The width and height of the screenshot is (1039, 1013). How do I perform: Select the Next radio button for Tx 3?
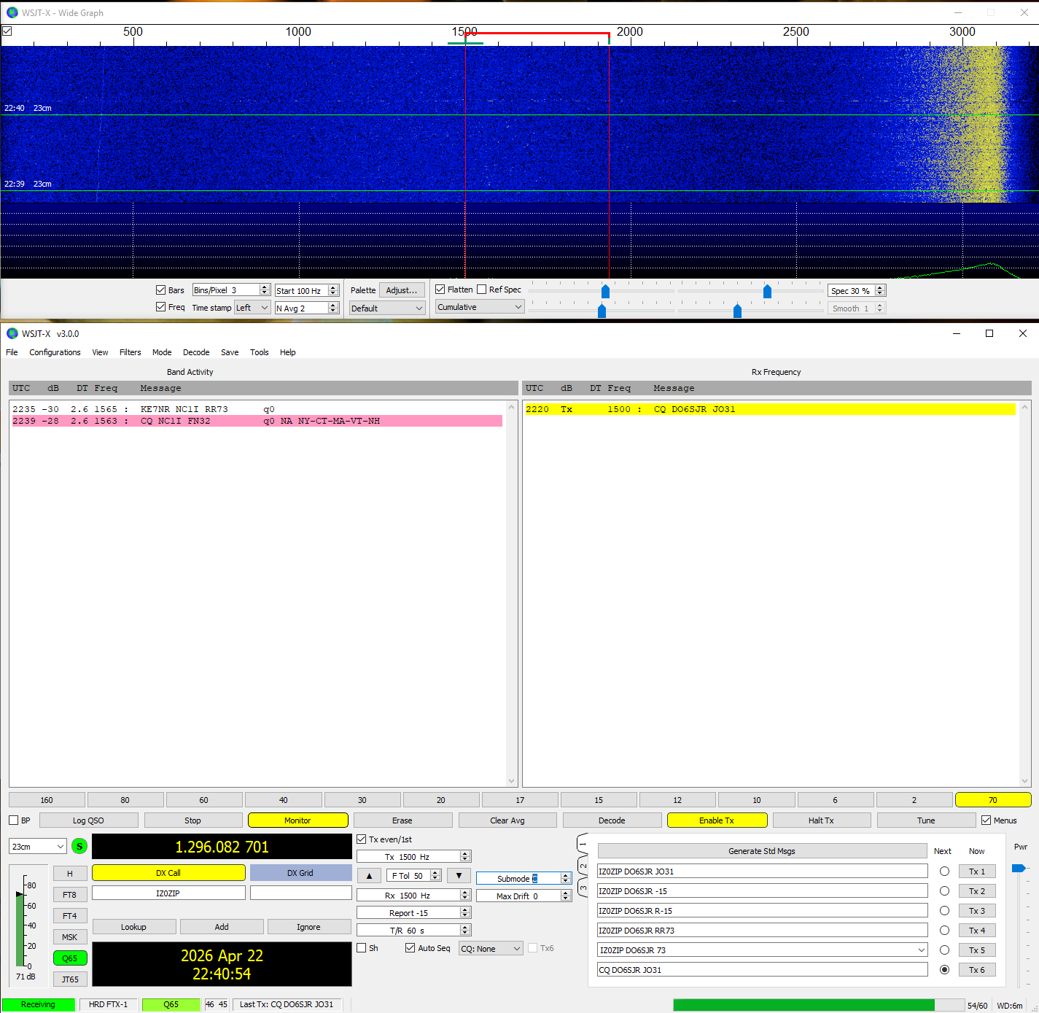click(x=944, y=911)
